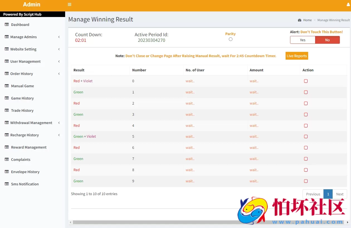Click the Sms Notification sidebar icon
The width and height of the screenshot is (351, 228).
(7, 184)
